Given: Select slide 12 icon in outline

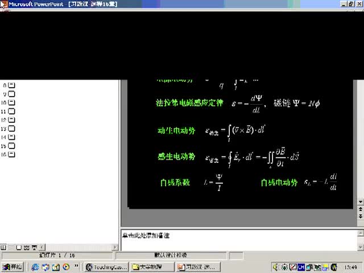Looking at the screenshot, I should point(11,120).
